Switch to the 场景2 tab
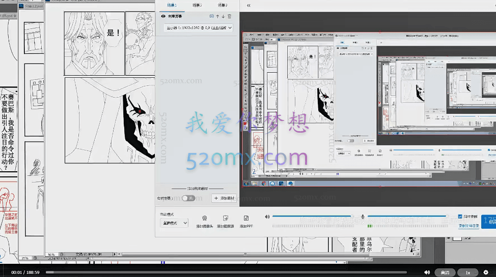 pos(197,5)
